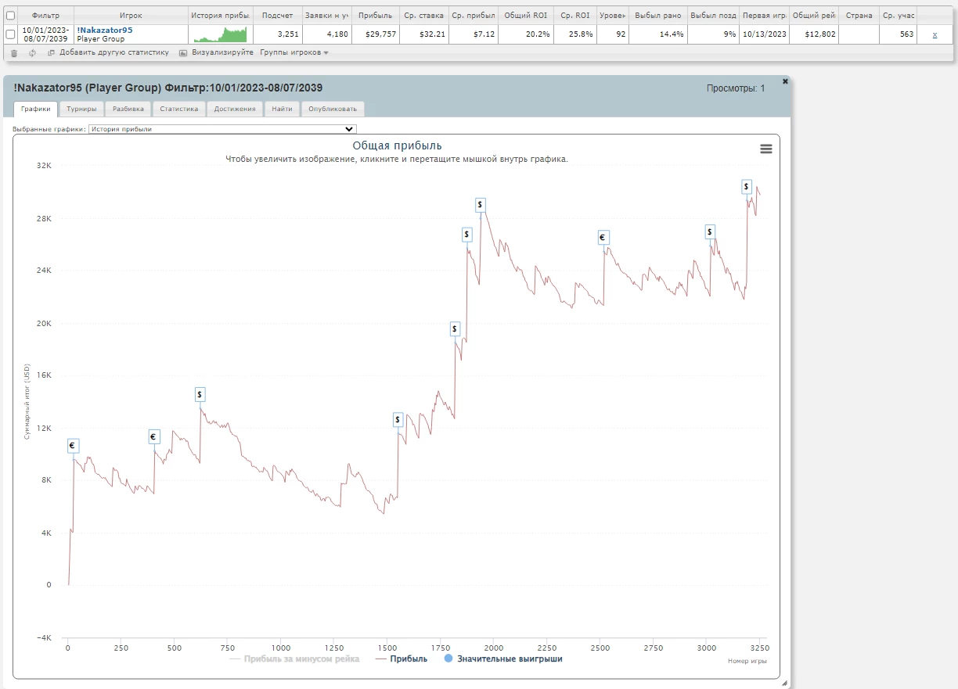
Task: Click the topmost dollar marker near game 3200
Action: 747,186
